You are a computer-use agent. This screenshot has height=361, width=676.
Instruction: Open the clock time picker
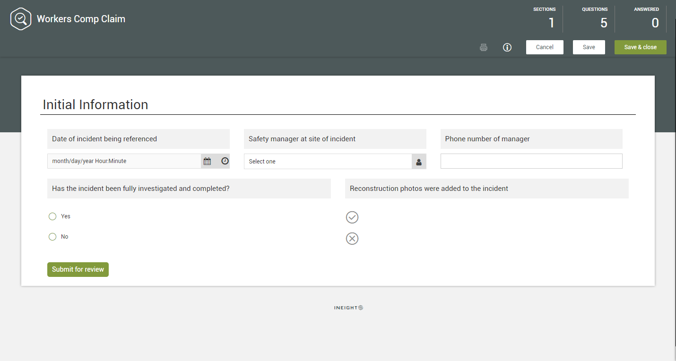(225, 161)
